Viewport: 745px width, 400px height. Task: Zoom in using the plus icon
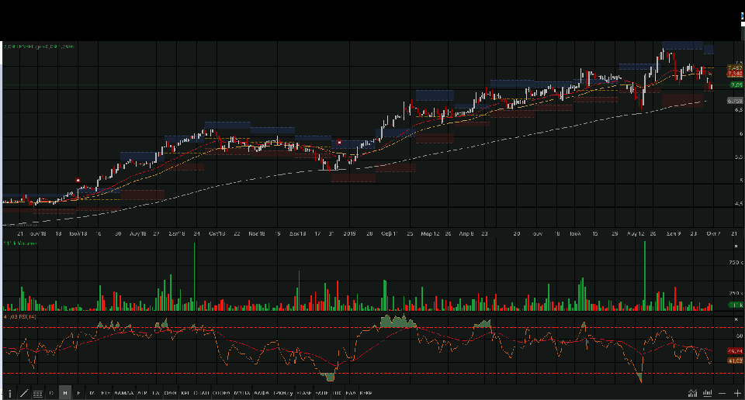point(736,394)
